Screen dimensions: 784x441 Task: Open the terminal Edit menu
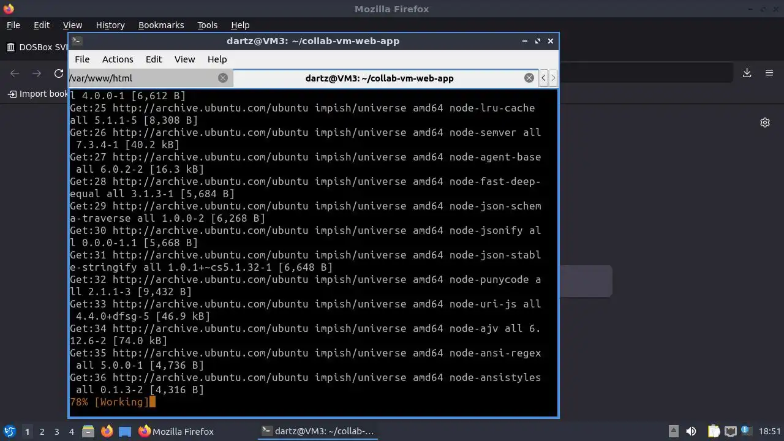tap(154, 59)
